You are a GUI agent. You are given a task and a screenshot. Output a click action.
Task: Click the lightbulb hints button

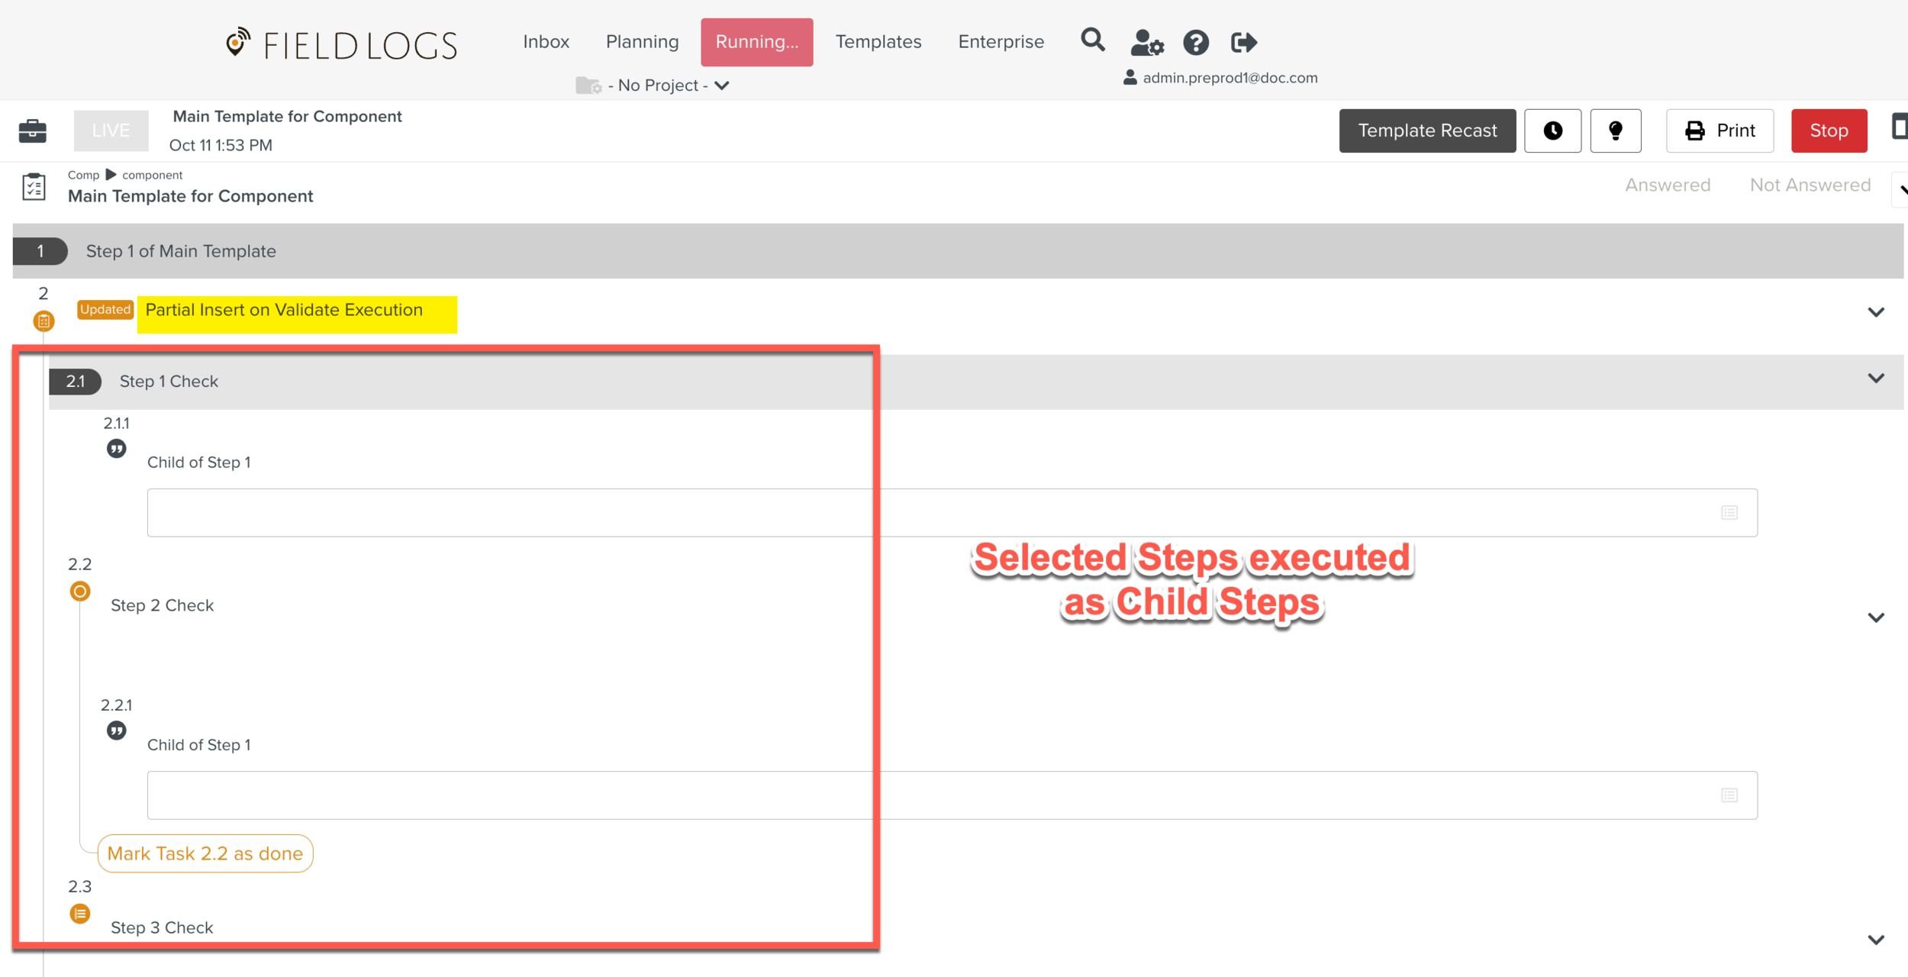(x=1615, y=131)
